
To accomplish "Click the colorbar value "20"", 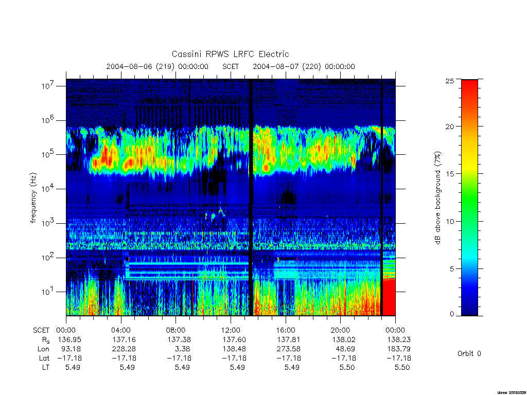I will (450, 127).
